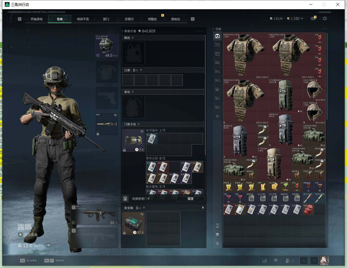
Task: Click the 管理 button
Action: 190,199
